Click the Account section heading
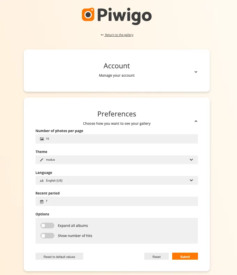 pos(117,66)
